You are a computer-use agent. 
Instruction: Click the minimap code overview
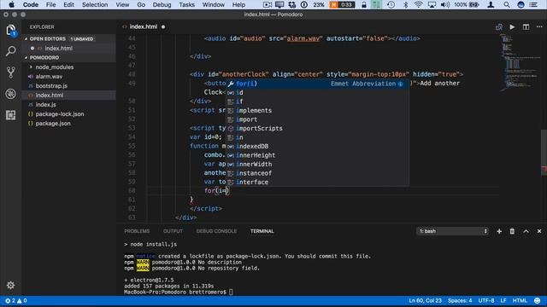click(x=520, y=62)
